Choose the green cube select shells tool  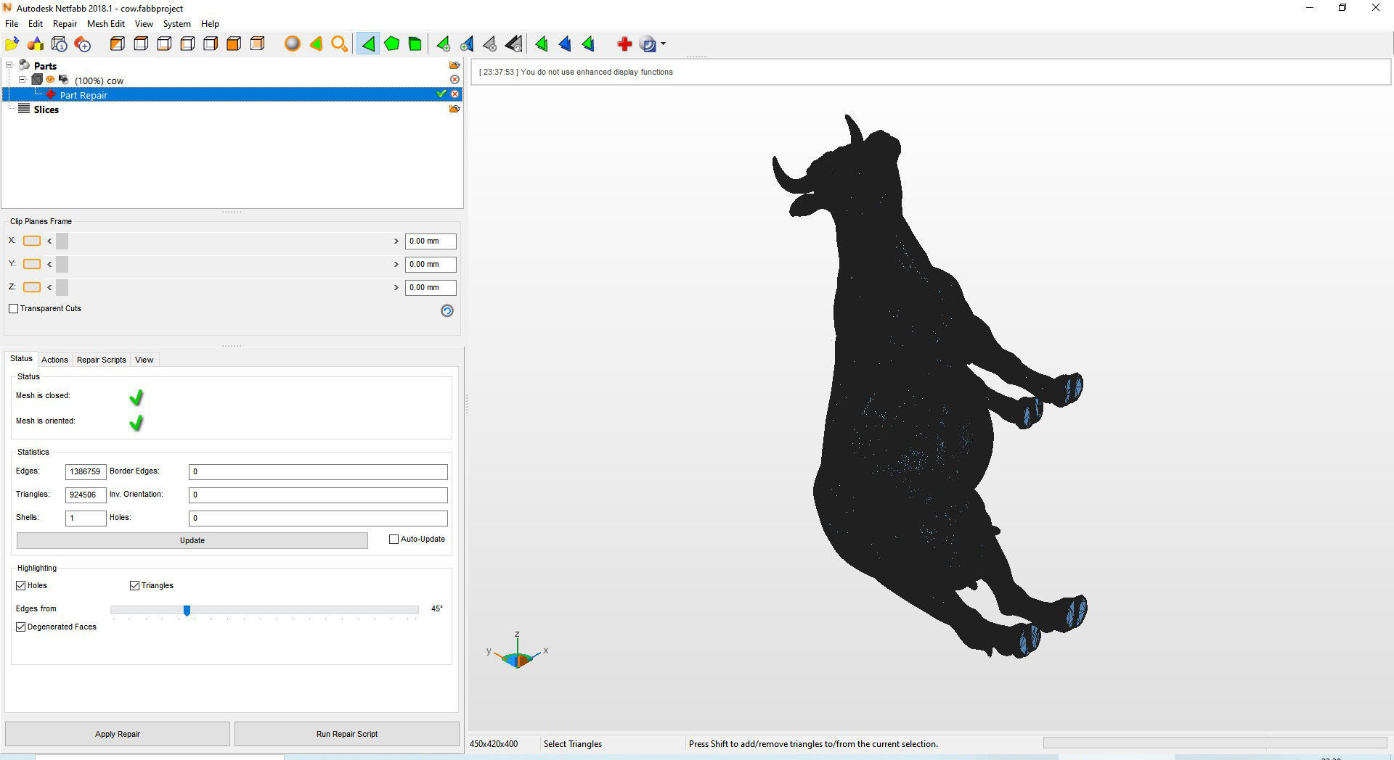[x=415, y=44]
